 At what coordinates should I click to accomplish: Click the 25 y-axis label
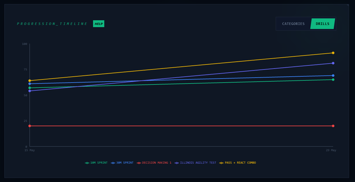coord(25,121)
